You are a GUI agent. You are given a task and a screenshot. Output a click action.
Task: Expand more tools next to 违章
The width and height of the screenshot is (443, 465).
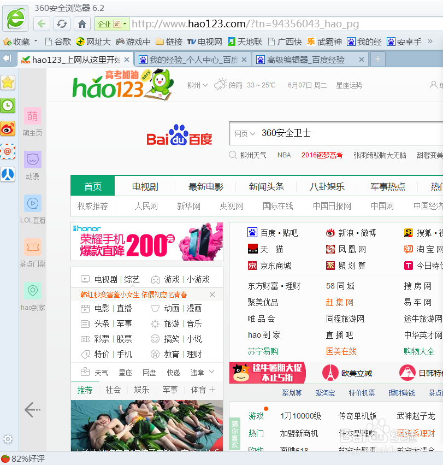click(212, 372)
